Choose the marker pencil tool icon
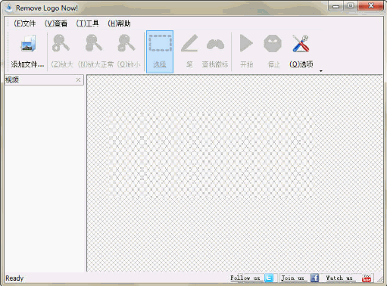387x286 pixels. pos(189,44)
